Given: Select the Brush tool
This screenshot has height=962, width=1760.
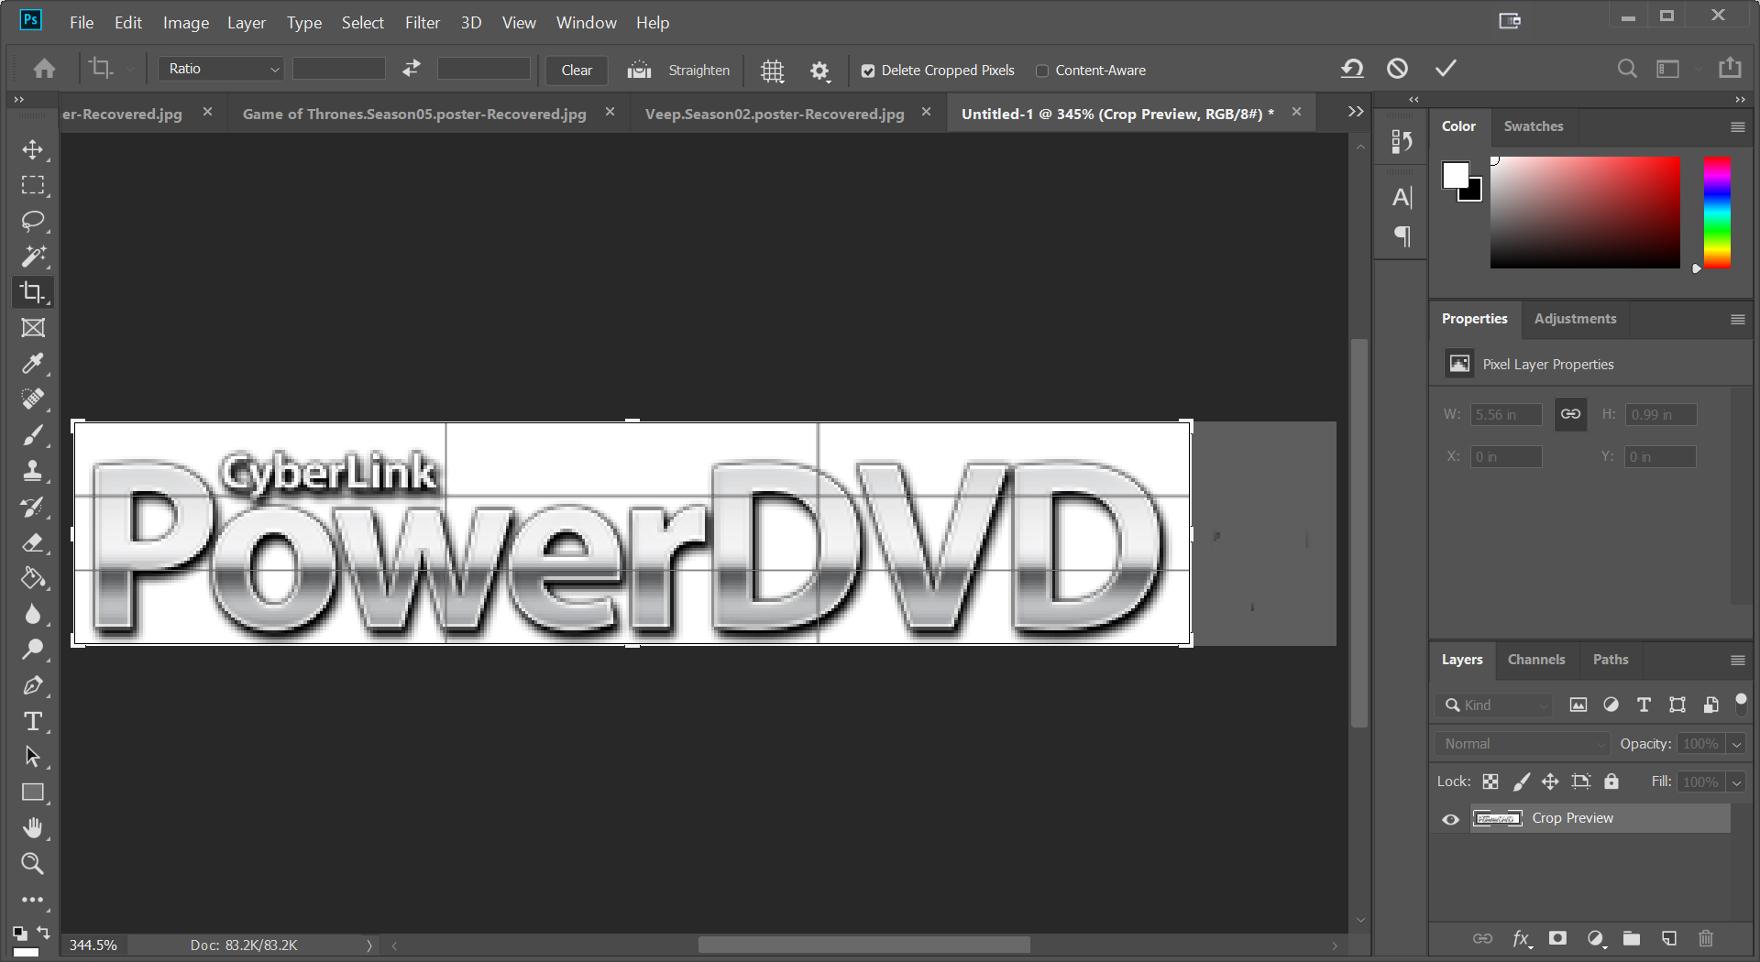Looking at the screenshot, I should [33, 435].
